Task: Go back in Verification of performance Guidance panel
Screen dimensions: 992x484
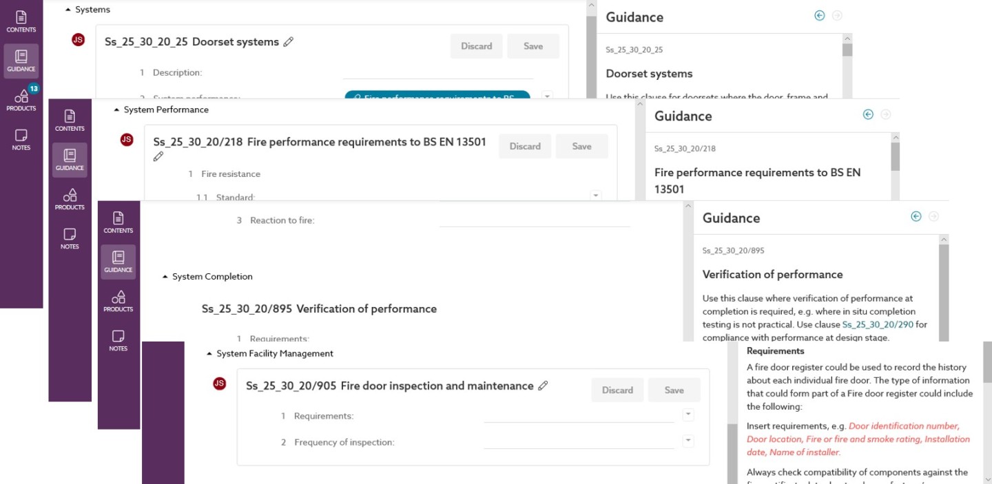Action: pos(916,216)
